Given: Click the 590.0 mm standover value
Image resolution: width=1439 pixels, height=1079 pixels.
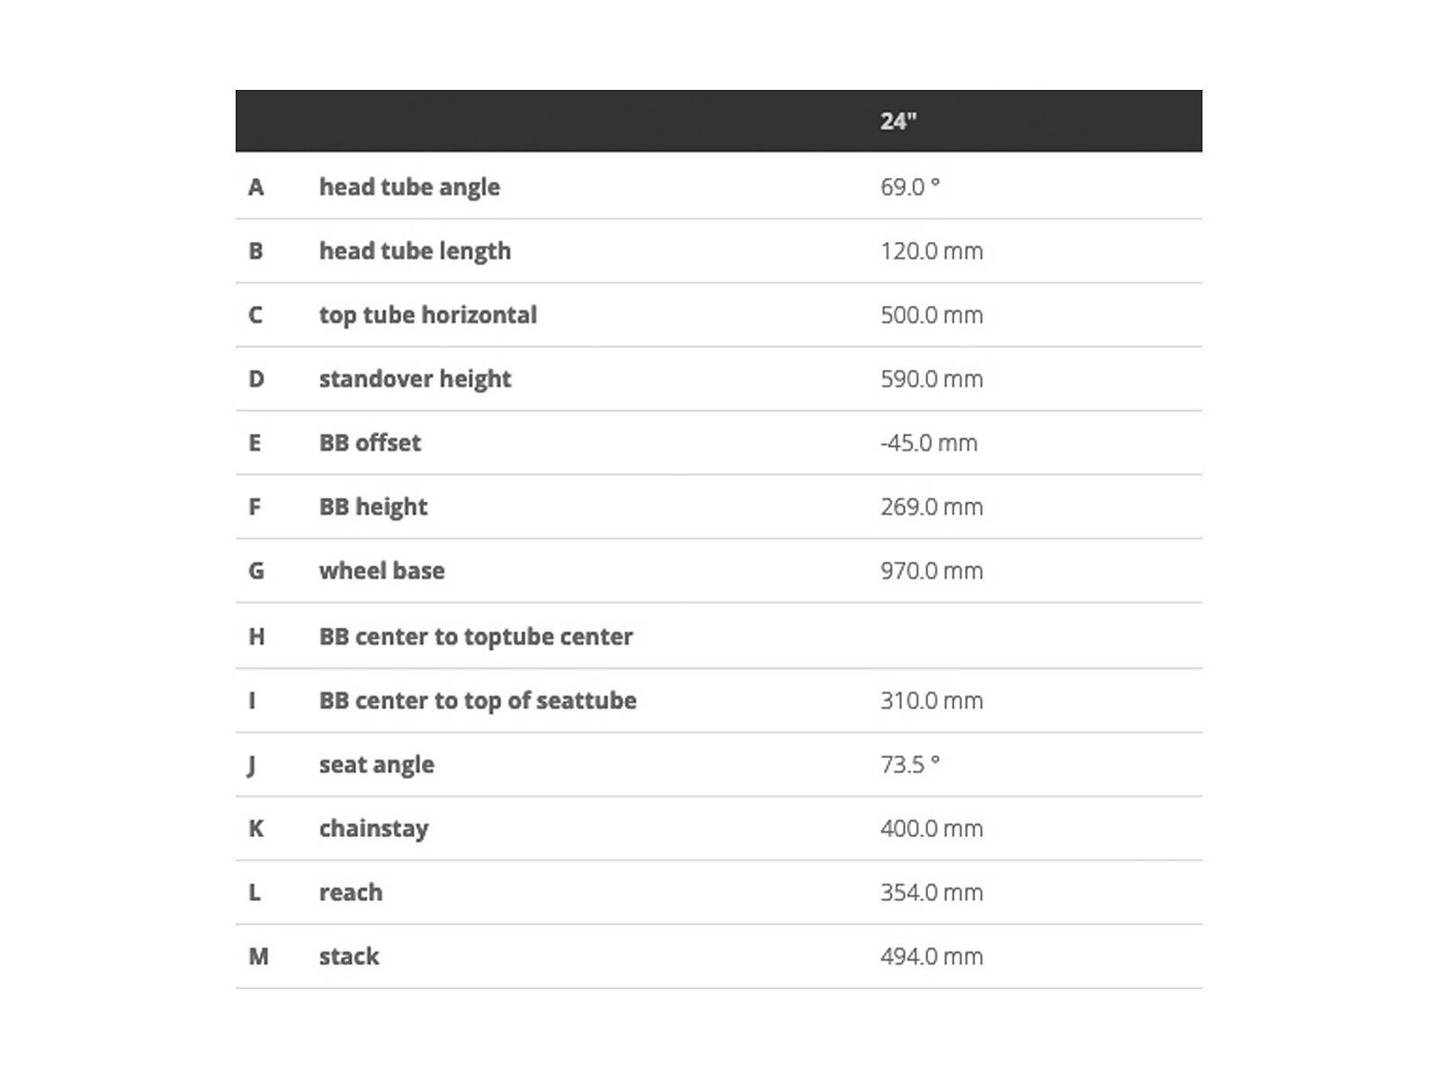Looking at the screenshot, I should tap(932, 379).
